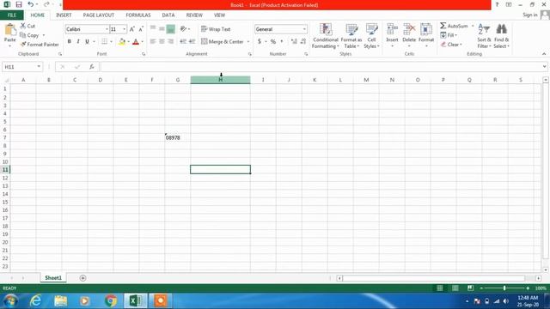Apply the red font color A
550x309 pixels.
click(x=136, y=42)
